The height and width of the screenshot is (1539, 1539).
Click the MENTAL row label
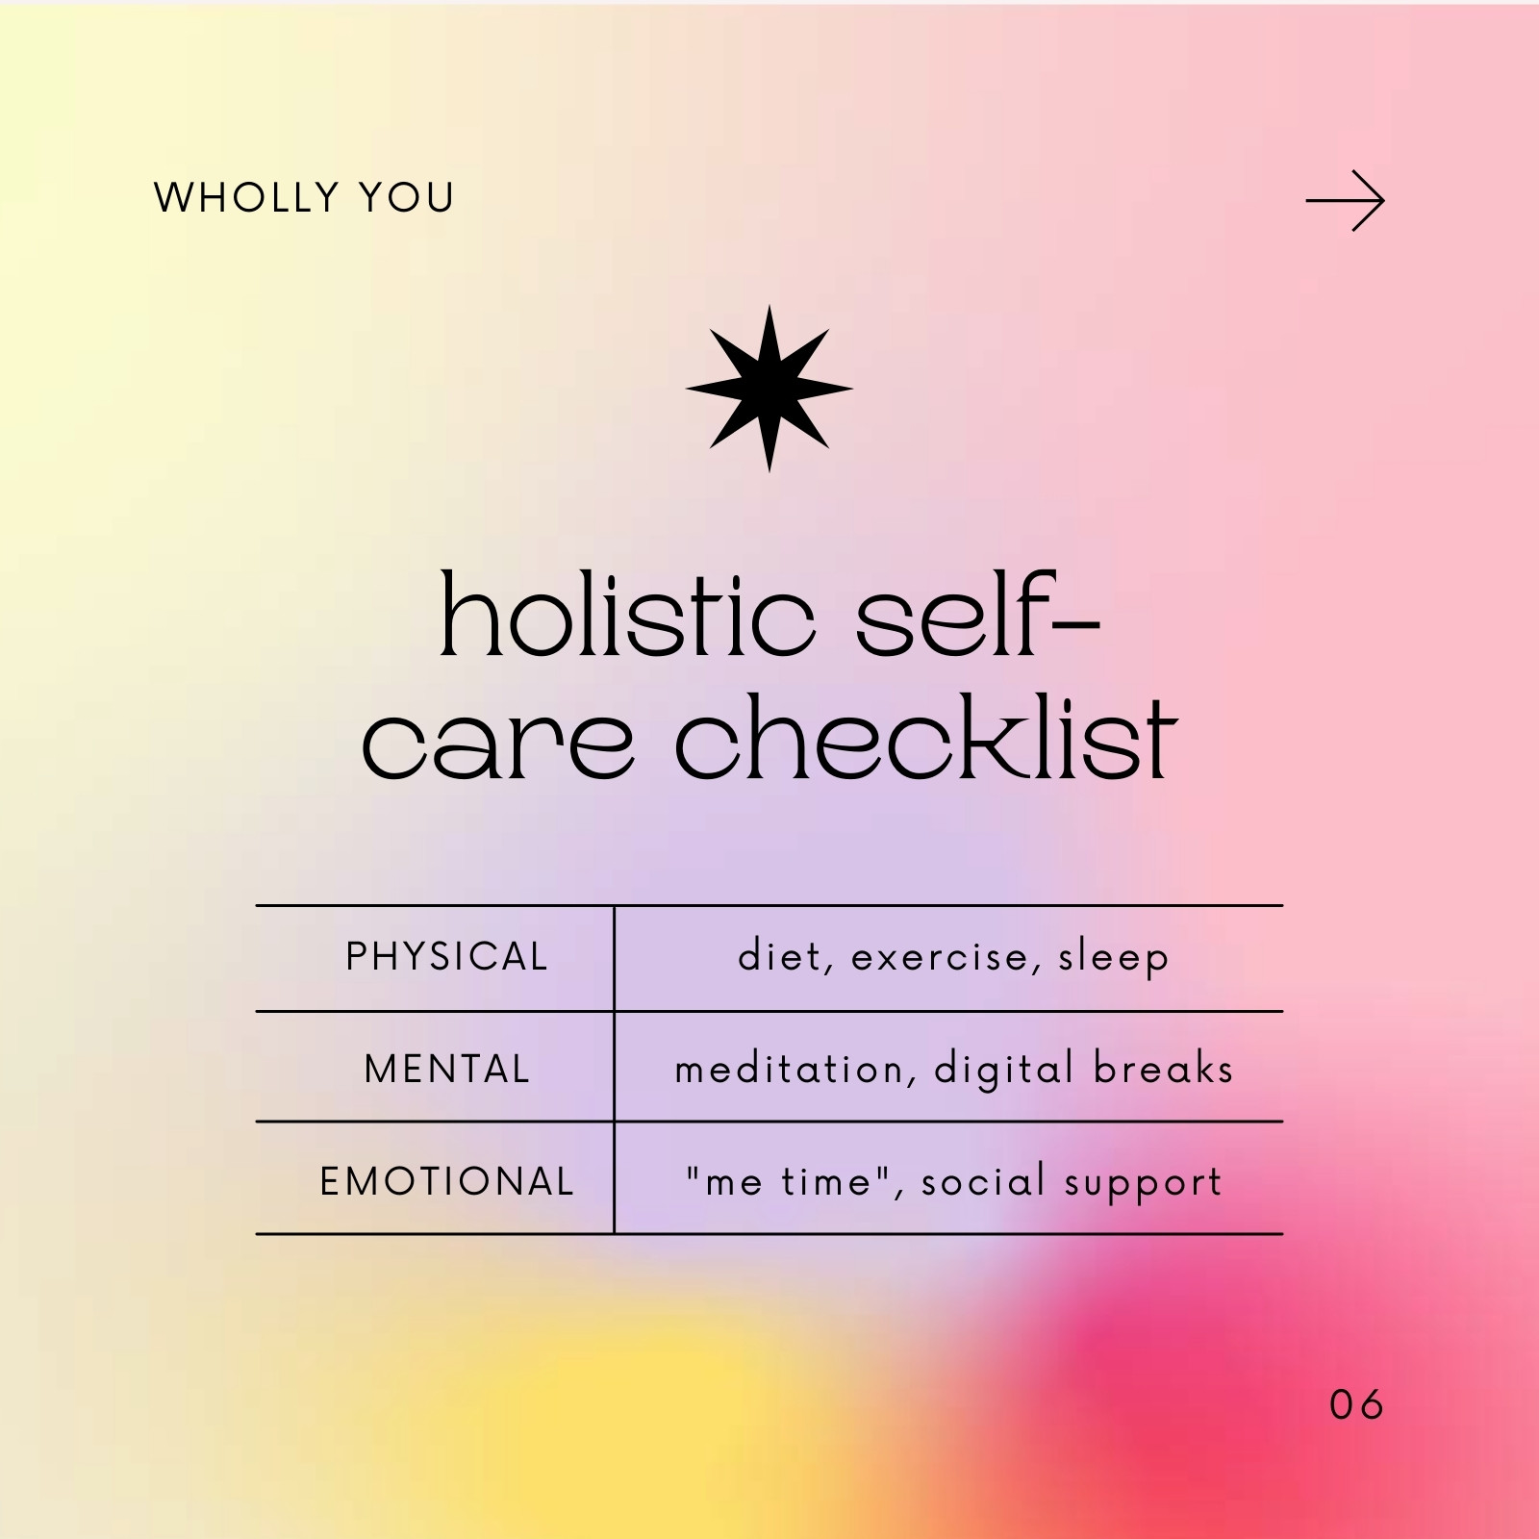click(x=447, y=1070)
